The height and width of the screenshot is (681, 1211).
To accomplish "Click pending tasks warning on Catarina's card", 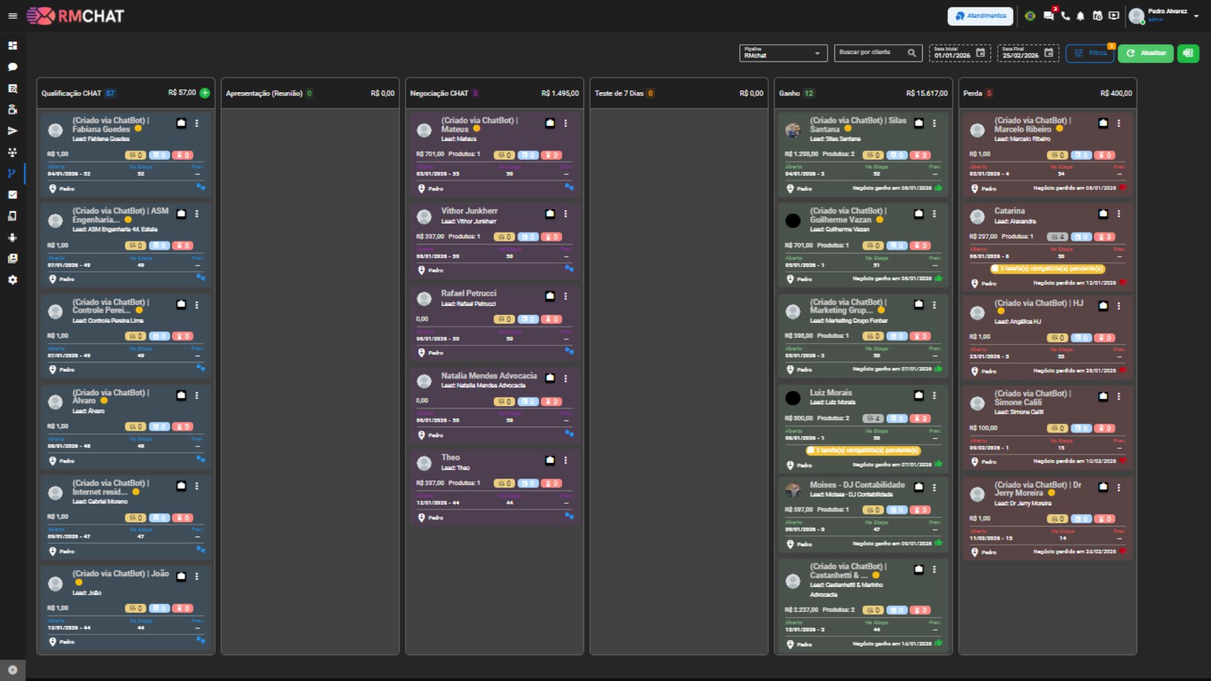I will (x=1048, y=269).
